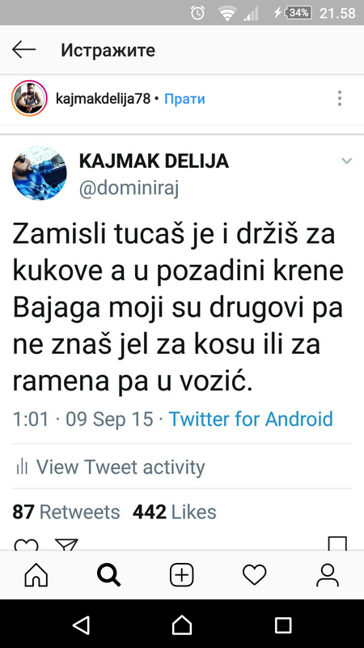This screenshot has width=364, height=648.
Task: Tap the back arrow next to Истражите
Action: 23,50
